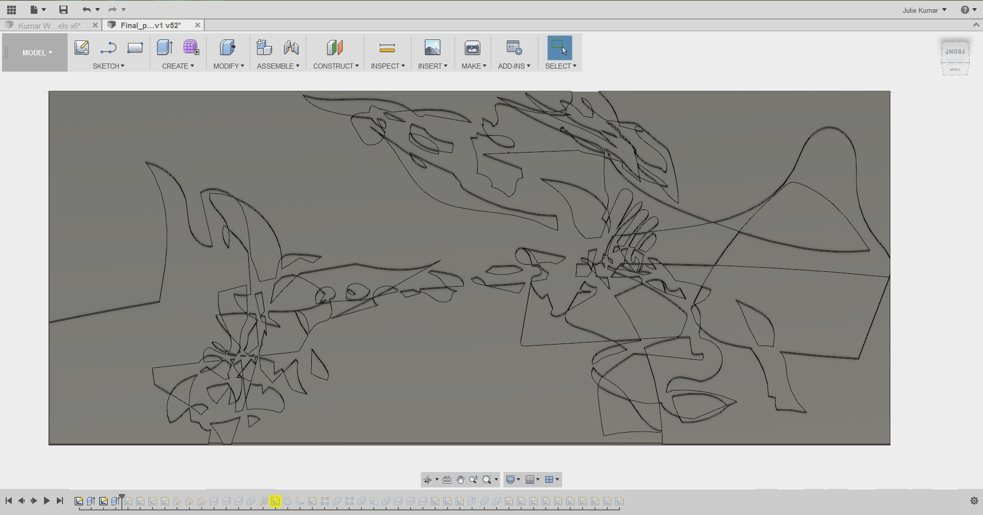The width and height of the screenshot is (983, 515).
Task: Select the Orbit navigation tool
Action: tap(428, 480)
